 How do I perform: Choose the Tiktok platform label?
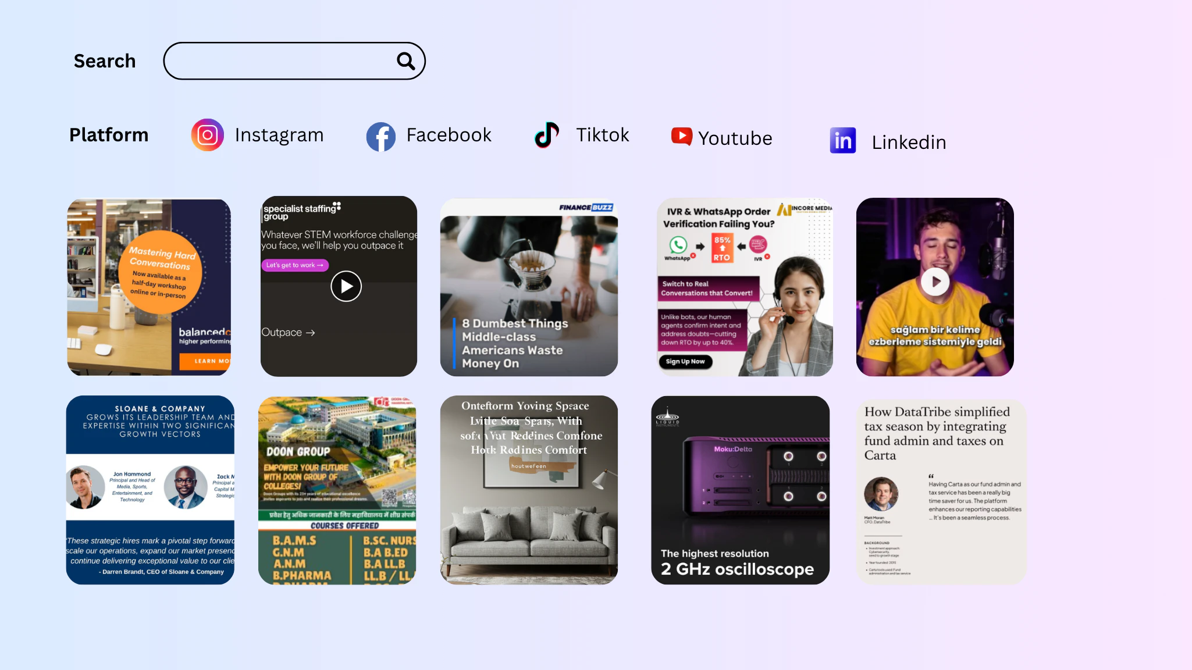[x=603, y=135]
